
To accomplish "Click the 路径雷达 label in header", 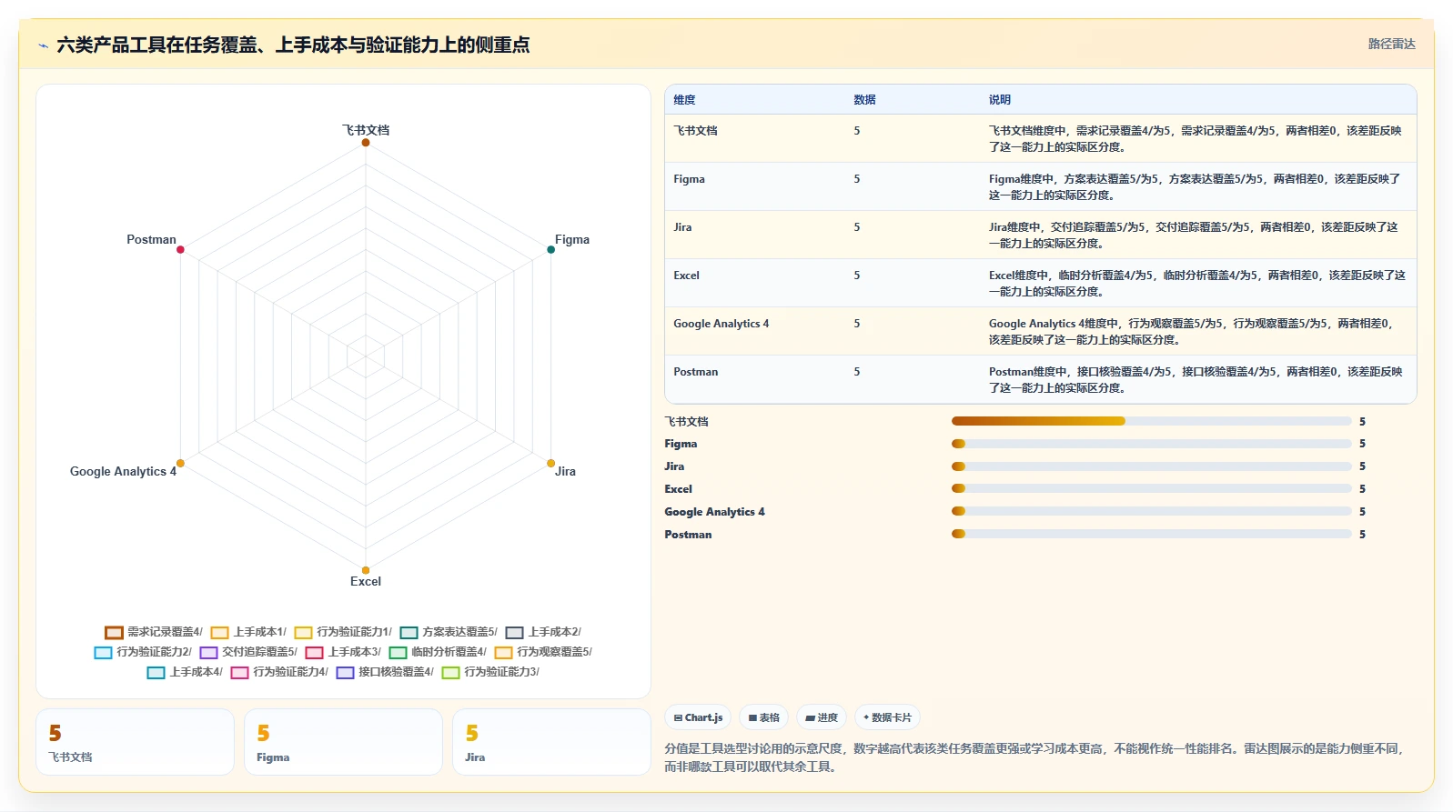I will click(1392, 44).
